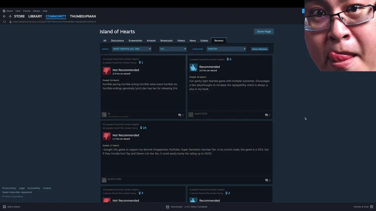Click the avatar of user 3h
The image size is (376, 211).
click(104, 115)
